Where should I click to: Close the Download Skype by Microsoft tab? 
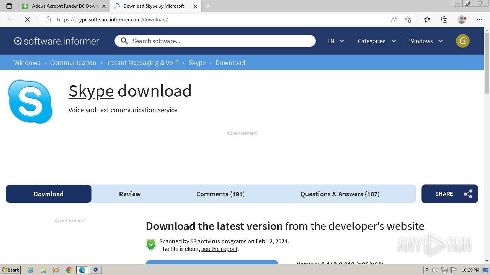[x=195, y=6]
